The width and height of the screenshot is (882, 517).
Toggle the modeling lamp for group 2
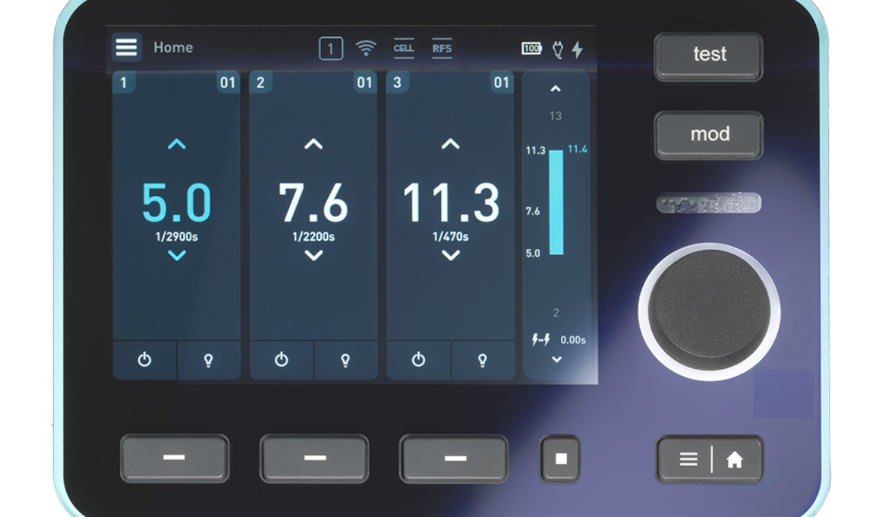(346, 360)
